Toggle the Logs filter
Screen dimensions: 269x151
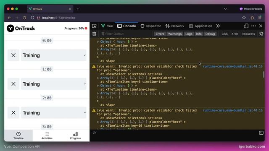(189, 34)
